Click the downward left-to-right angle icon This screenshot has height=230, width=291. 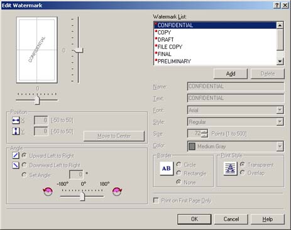[16, 165]
